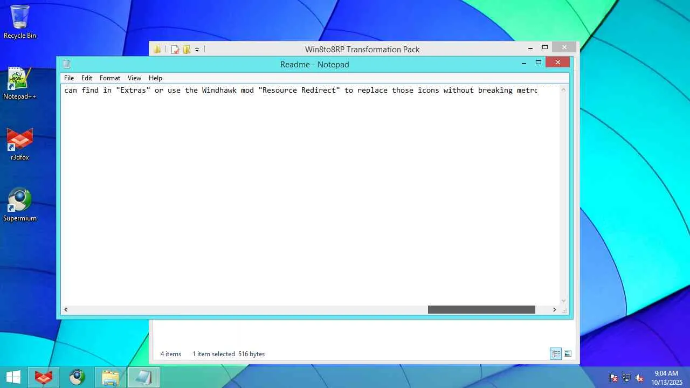This screenshot has width=690, height=388.
Task: Open the Format menu in Notepad
Action: [110, 78]
